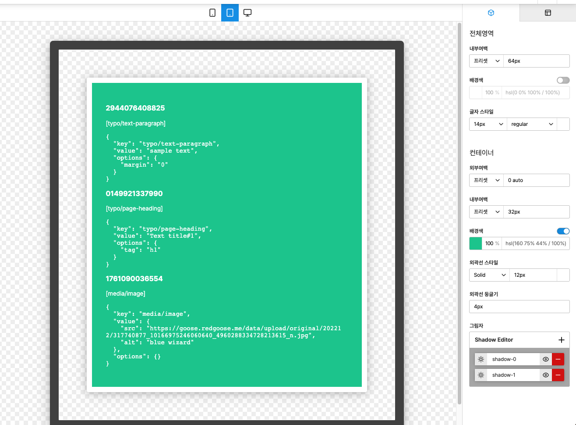Image resolution: width=576 pixels, height=425 pixels.
Task: Remove shadow-1 with the red minus
Action: 558,375
